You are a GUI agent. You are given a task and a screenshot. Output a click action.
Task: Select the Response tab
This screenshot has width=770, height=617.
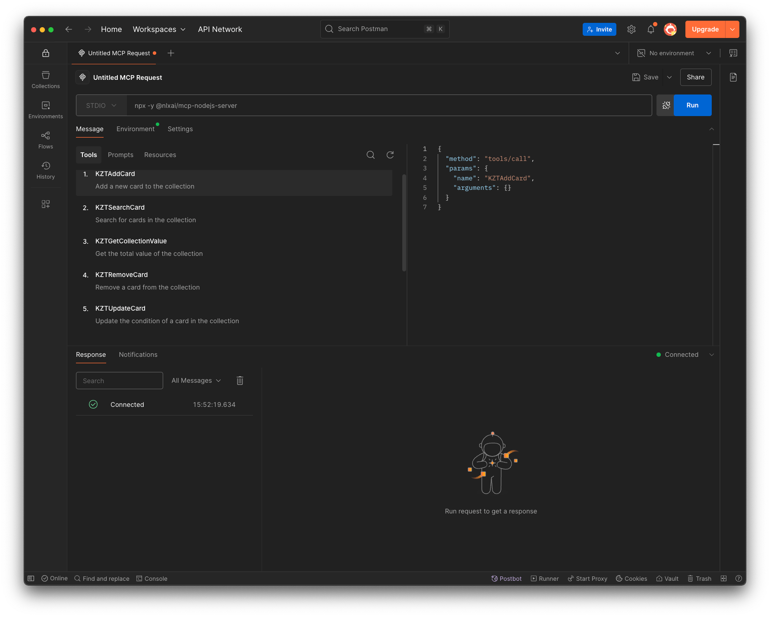[91, 355]
